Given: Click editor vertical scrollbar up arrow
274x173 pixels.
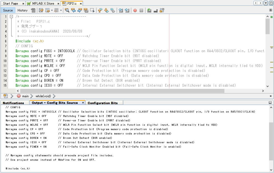Looking at the screenshot, I should [x=267, y=16].
